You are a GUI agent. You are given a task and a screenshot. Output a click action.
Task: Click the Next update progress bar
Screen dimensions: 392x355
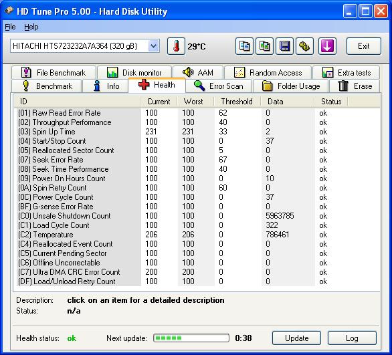coord(191,338)
